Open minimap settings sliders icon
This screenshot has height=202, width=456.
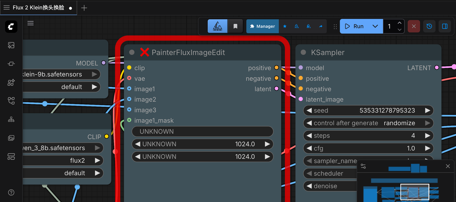pos(363,166)
